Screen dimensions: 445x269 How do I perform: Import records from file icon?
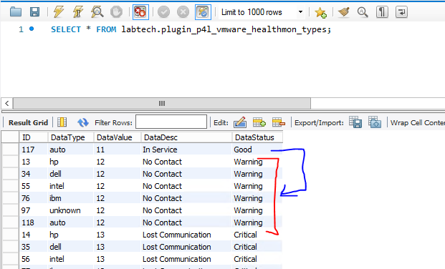(x=375, y=122)
